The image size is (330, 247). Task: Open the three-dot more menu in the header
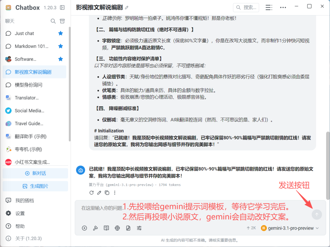[x=283, y=8]
